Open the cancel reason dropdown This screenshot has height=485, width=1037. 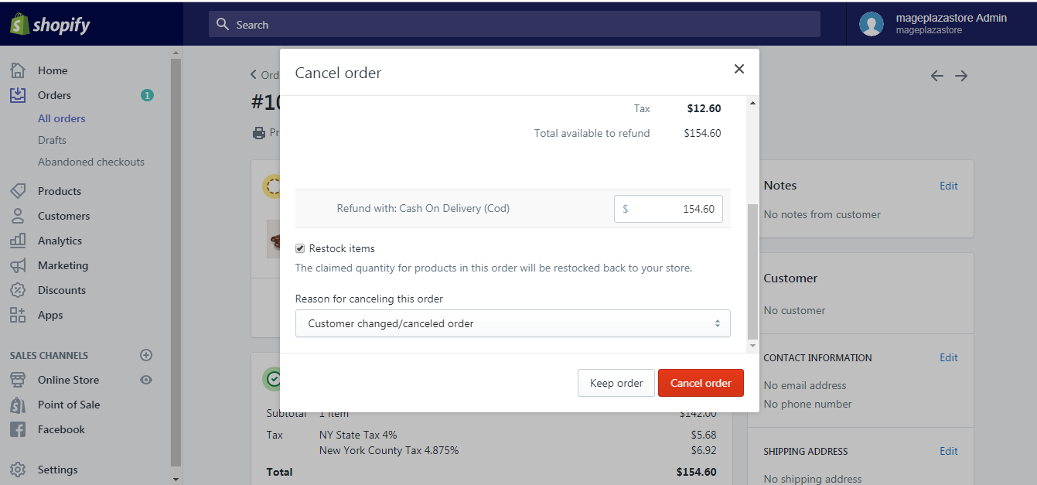[x=513, y=323]
